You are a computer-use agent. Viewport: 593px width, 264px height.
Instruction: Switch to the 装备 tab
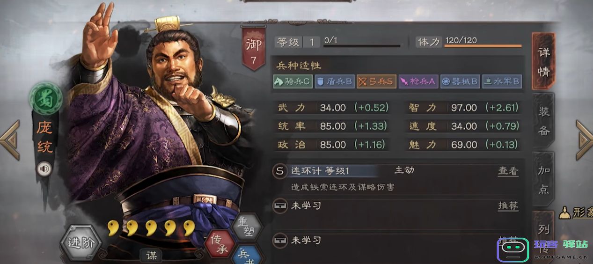coord(543,120)
